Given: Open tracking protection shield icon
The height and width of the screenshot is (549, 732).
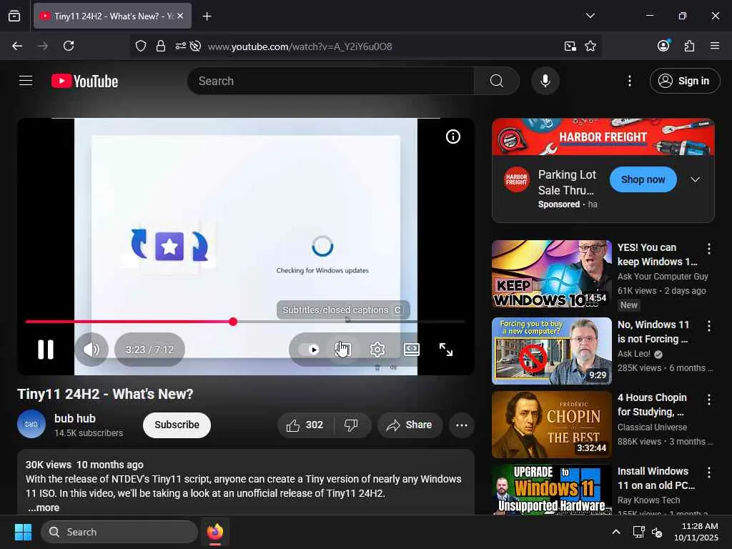Looking at the screenshot, I should [x=141, y=46].
